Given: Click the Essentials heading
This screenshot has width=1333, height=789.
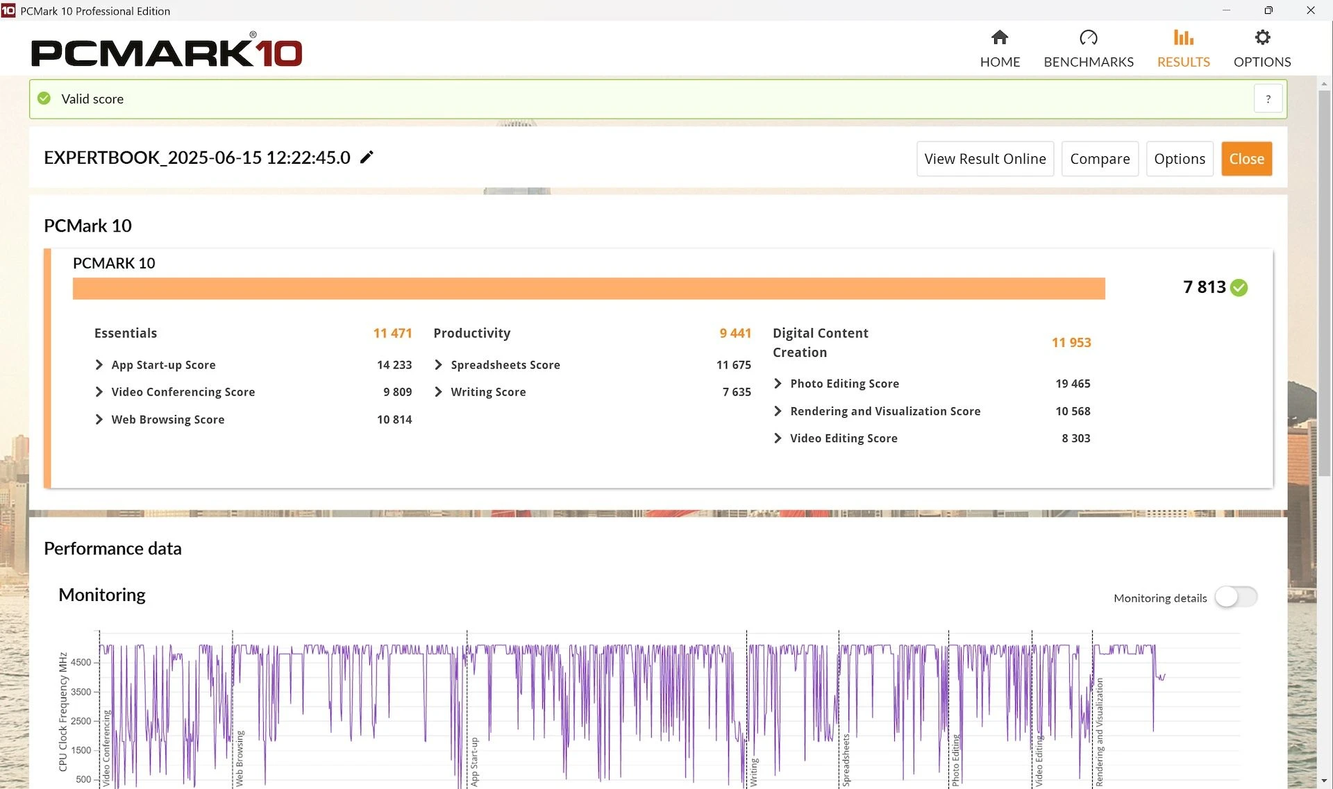Looking at the screenshot, I should [126, 333].
